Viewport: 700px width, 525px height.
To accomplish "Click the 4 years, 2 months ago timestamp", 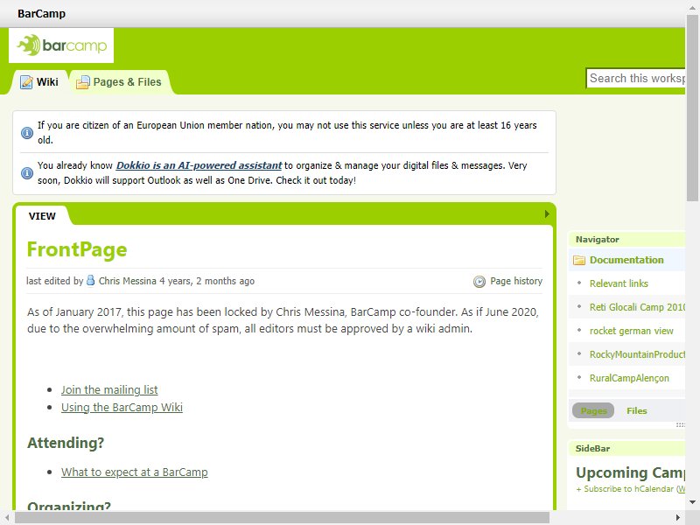I will click(207, 281).
